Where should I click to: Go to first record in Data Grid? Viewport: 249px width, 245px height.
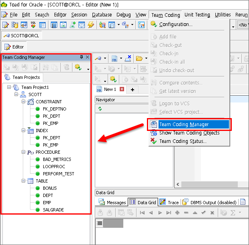[x=142, y=213]
